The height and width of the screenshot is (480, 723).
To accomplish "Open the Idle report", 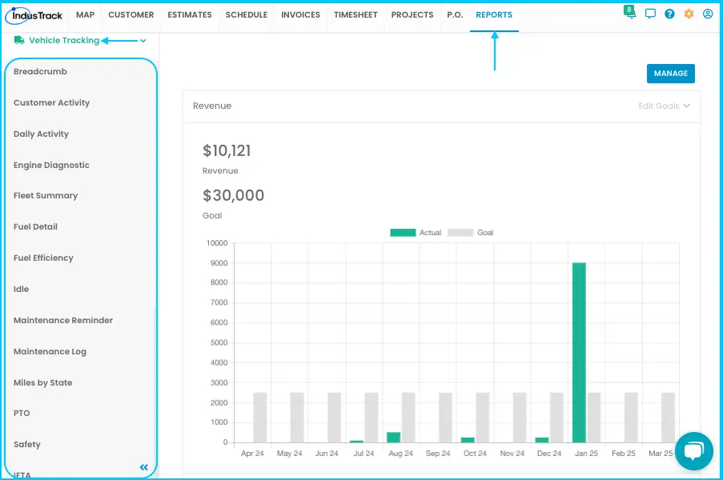I will point(21,289).
